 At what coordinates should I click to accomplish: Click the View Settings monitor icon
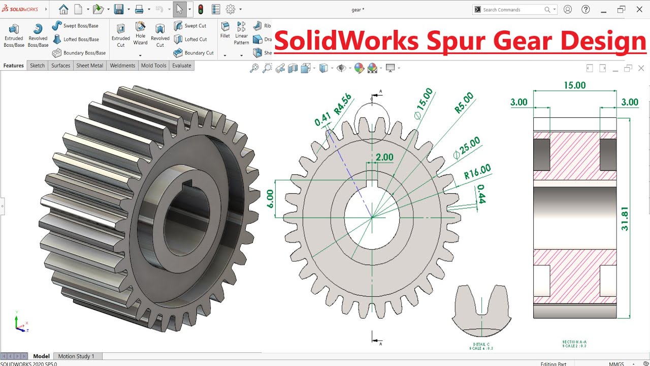pyautogui.click(x=390, y=68)
